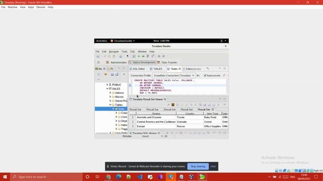Image resolution: width=323 pixels, height=181 pixels.
Task: Open the Query Development perspective
Action: coord(142,62)
